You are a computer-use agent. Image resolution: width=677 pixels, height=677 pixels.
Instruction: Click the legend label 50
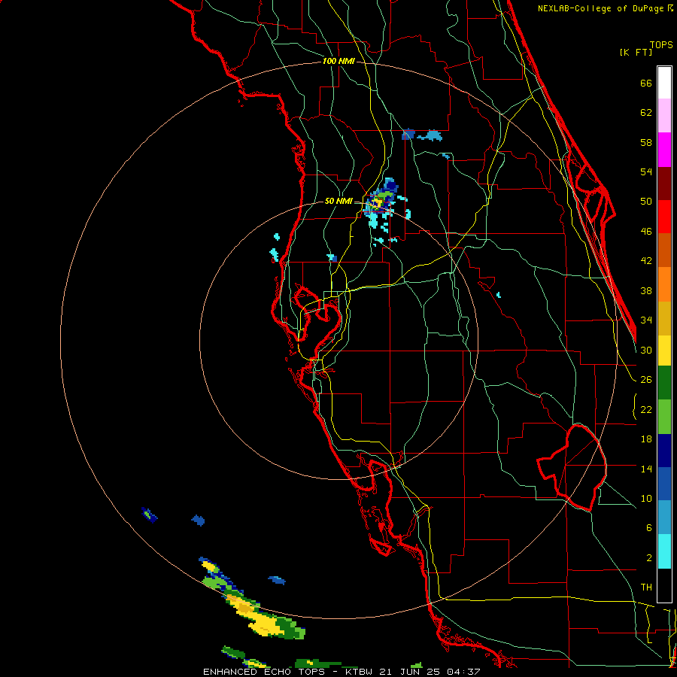click(x=646, y=201)
